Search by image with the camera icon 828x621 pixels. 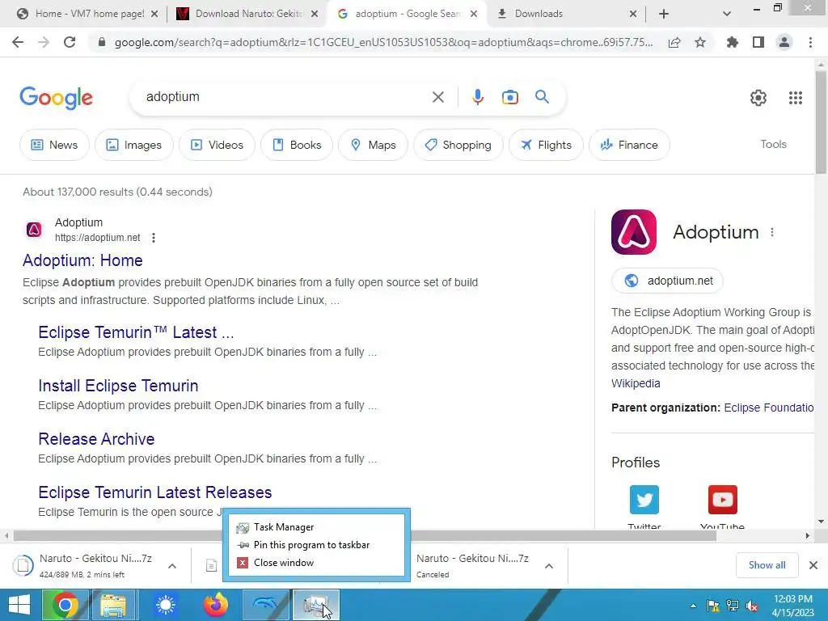click(510, 97)
